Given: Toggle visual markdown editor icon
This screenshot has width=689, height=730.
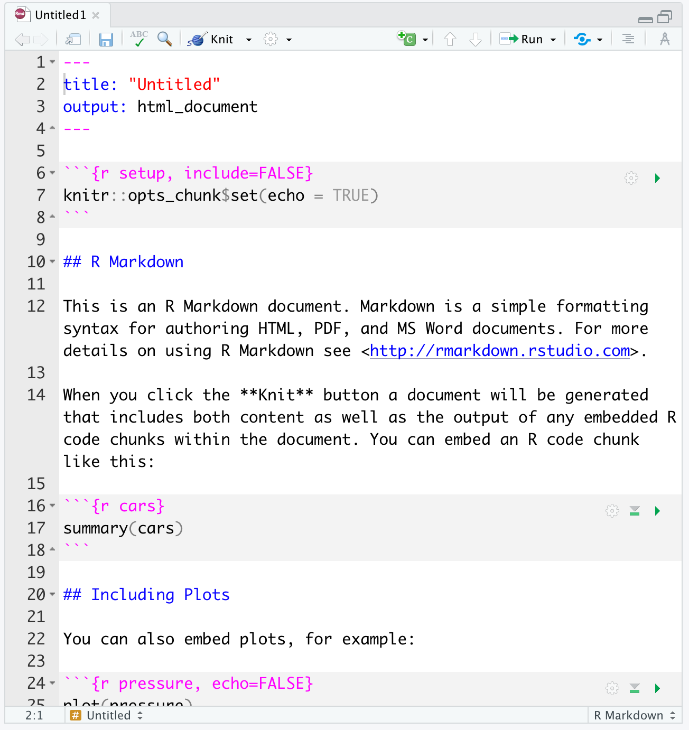Looking at the screenshot, I should [665, 39].
